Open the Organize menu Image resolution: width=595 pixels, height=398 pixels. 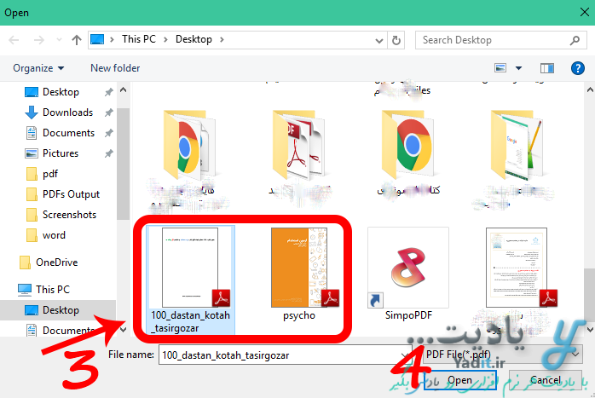38,68
